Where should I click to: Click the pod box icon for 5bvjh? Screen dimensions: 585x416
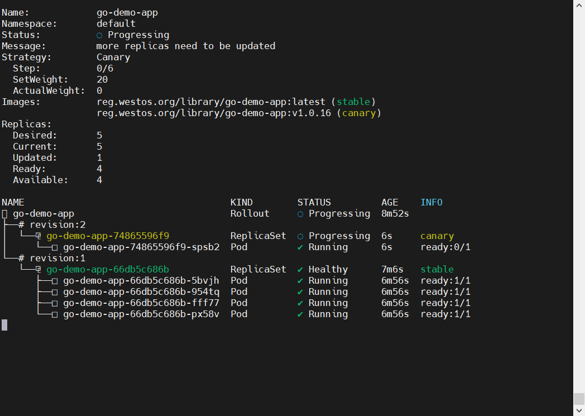pyautogui.click(x=55, y=281)
